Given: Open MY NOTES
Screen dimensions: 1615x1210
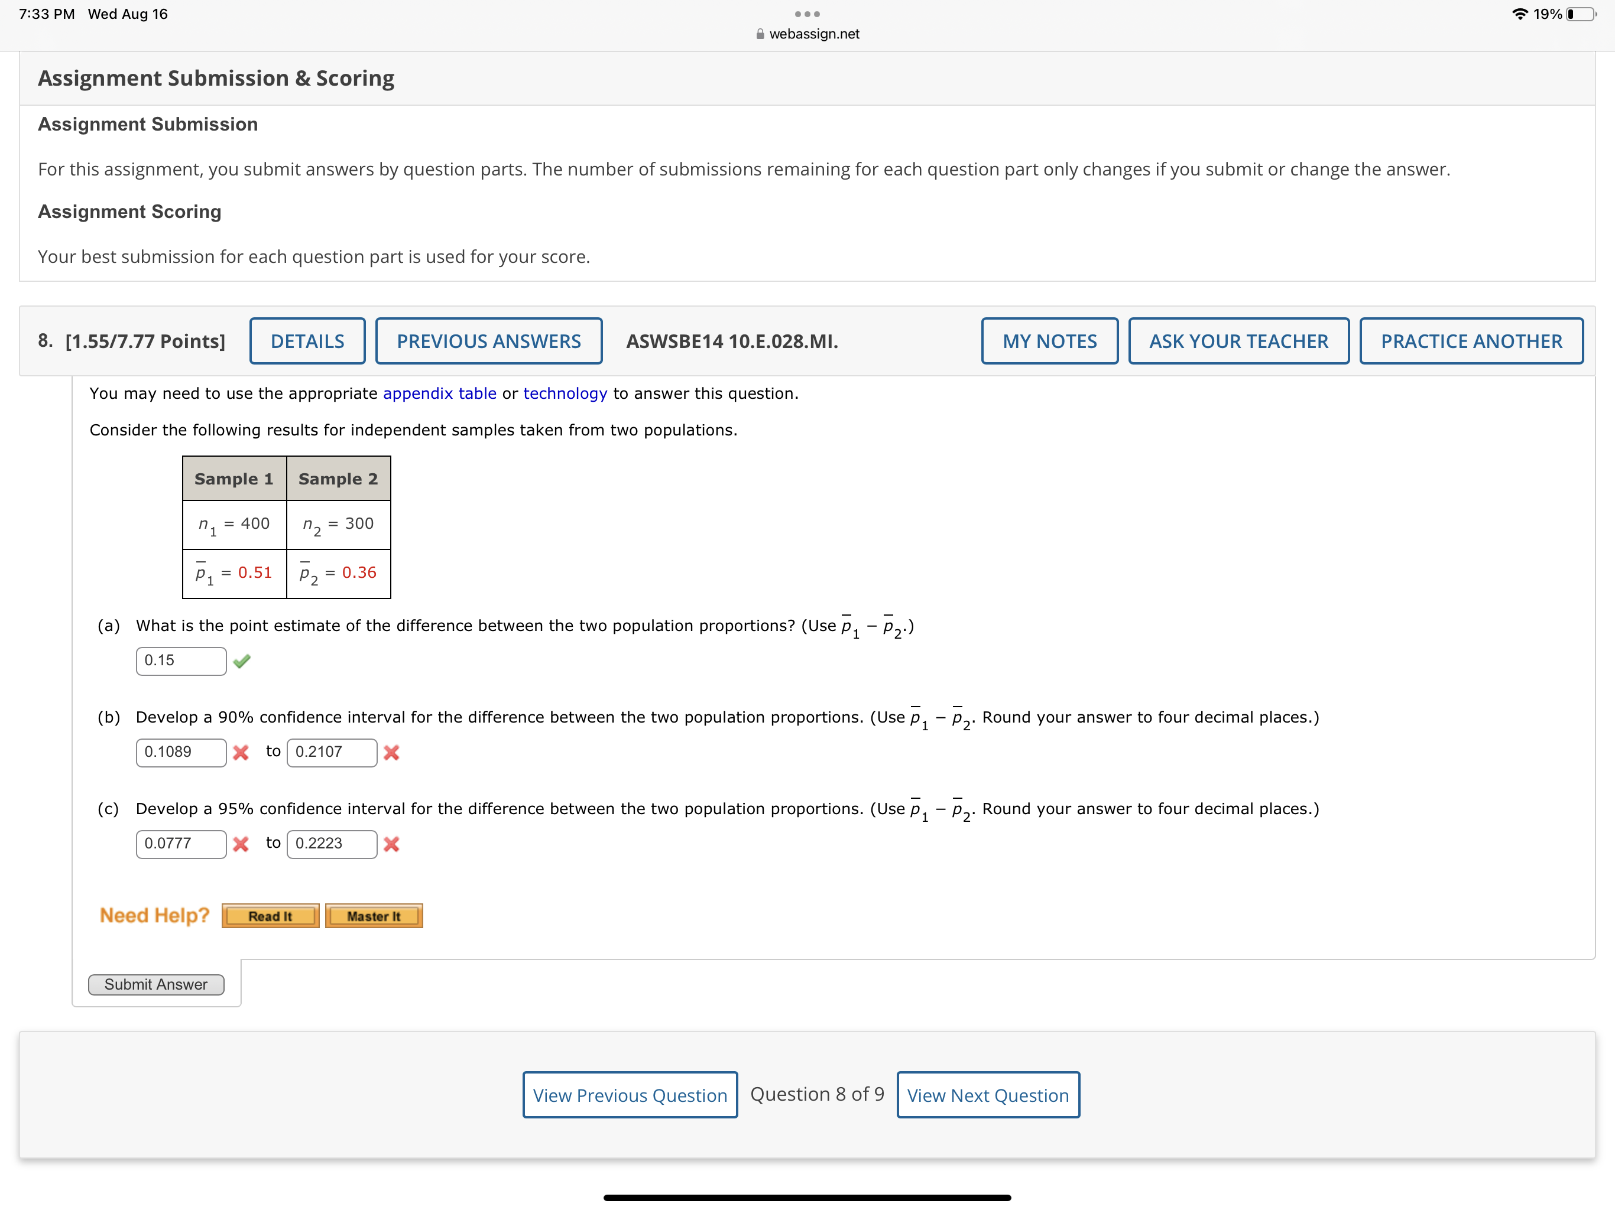Looking at the screenshot, I should (x=1049, y=341).
